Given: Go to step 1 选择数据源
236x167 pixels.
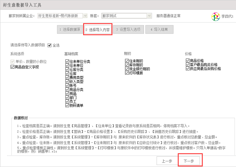Looking at the screenshot, I should click(70, 30).
